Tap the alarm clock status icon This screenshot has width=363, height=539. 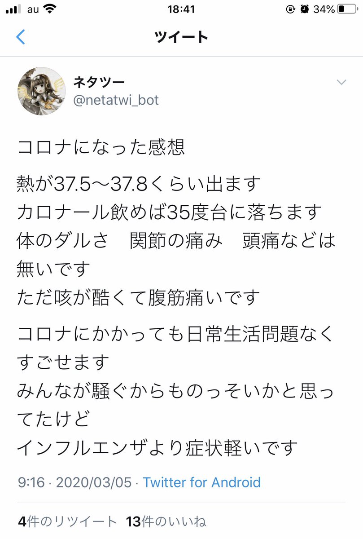[305, 9]
